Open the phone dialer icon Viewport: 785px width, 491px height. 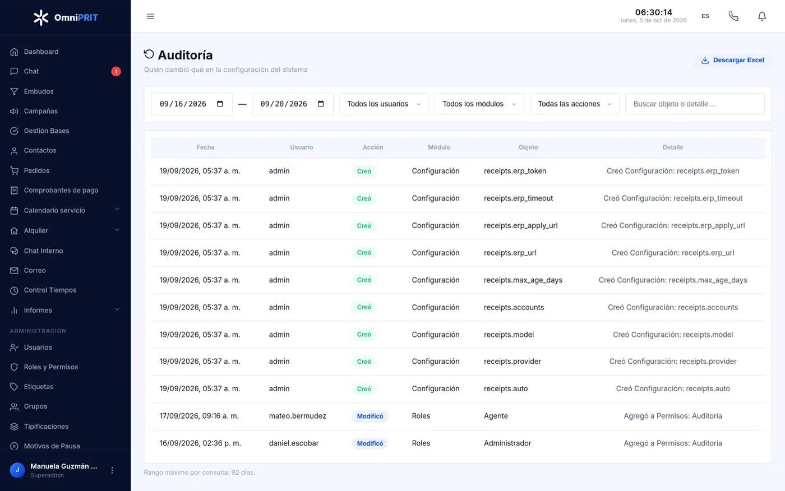coord(733,16)
